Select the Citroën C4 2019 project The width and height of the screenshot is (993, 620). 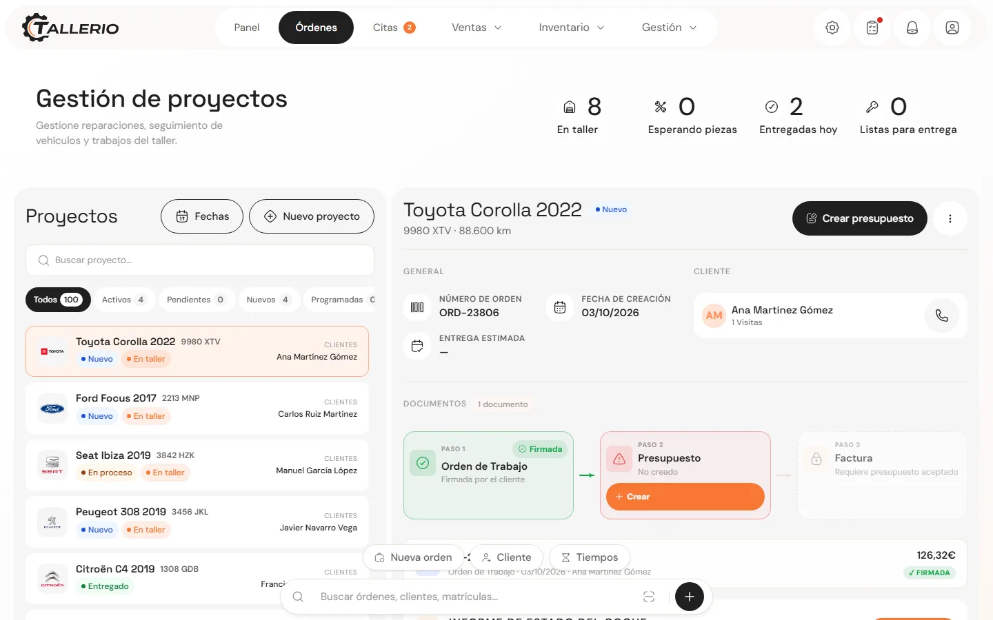(197, 579)
